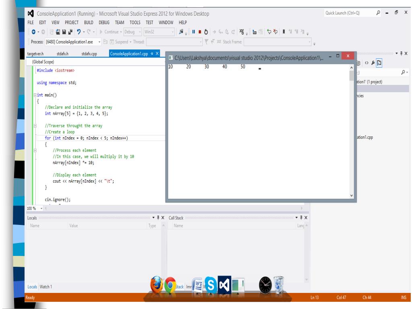
Task: Click the Navigate Backward toolbar icon
Action: pos(33,32)
